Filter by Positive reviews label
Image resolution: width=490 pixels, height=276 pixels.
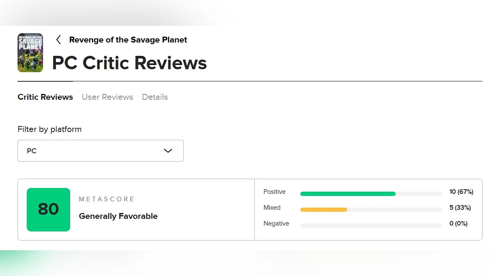click(274, 192)
